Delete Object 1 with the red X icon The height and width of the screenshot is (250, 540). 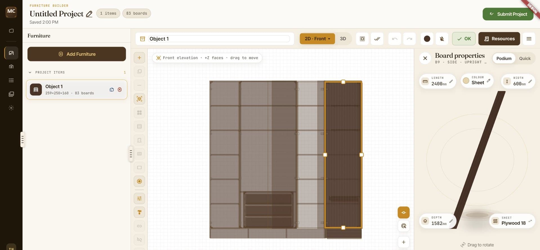pos(120,90)
